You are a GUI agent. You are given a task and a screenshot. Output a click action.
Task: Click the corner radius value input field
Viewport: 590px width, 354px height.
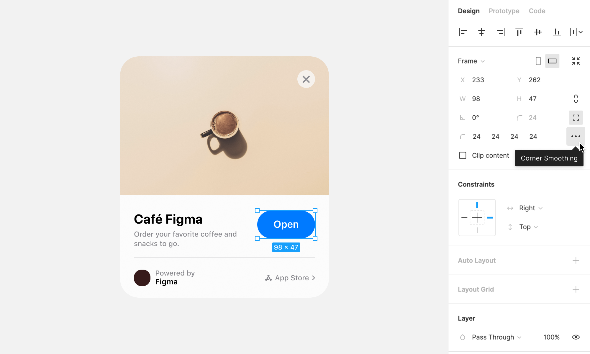tap(533, 118)
